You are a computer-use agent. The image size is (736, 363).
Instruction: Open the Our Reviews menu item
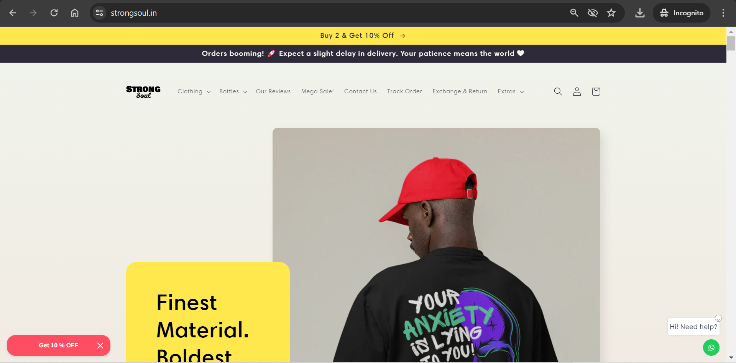(x=273, y=91)
